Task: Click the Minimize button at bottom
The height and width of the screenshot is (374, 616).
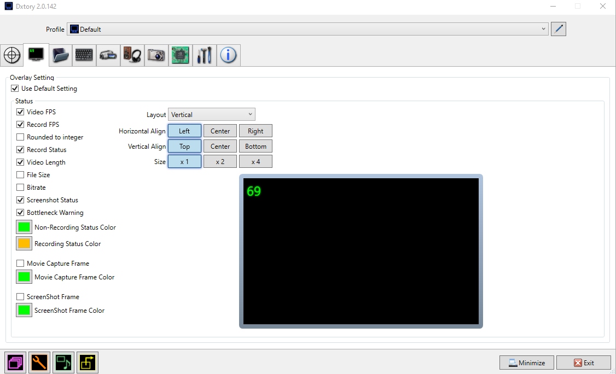Action: (527, 363)
